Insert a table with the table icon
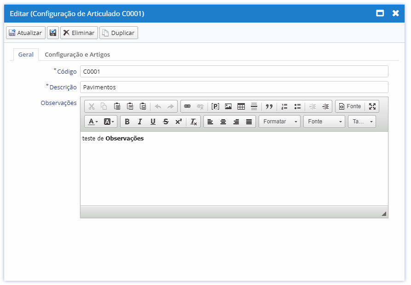411x285 pixels. coord(241,106)
